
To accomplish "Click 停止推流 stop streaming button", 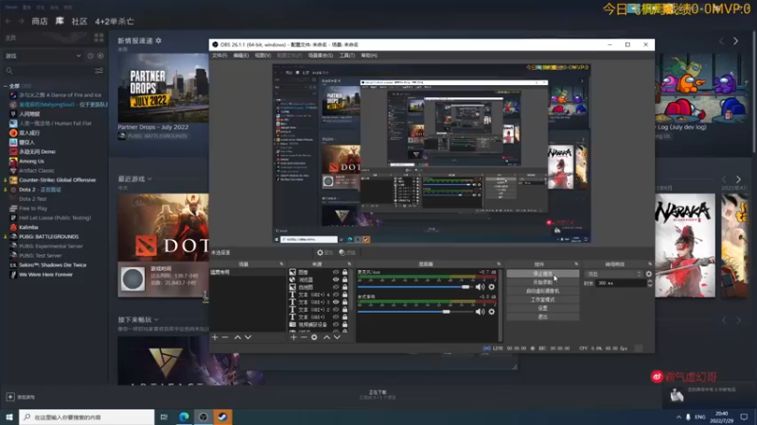I will [542, 274].
